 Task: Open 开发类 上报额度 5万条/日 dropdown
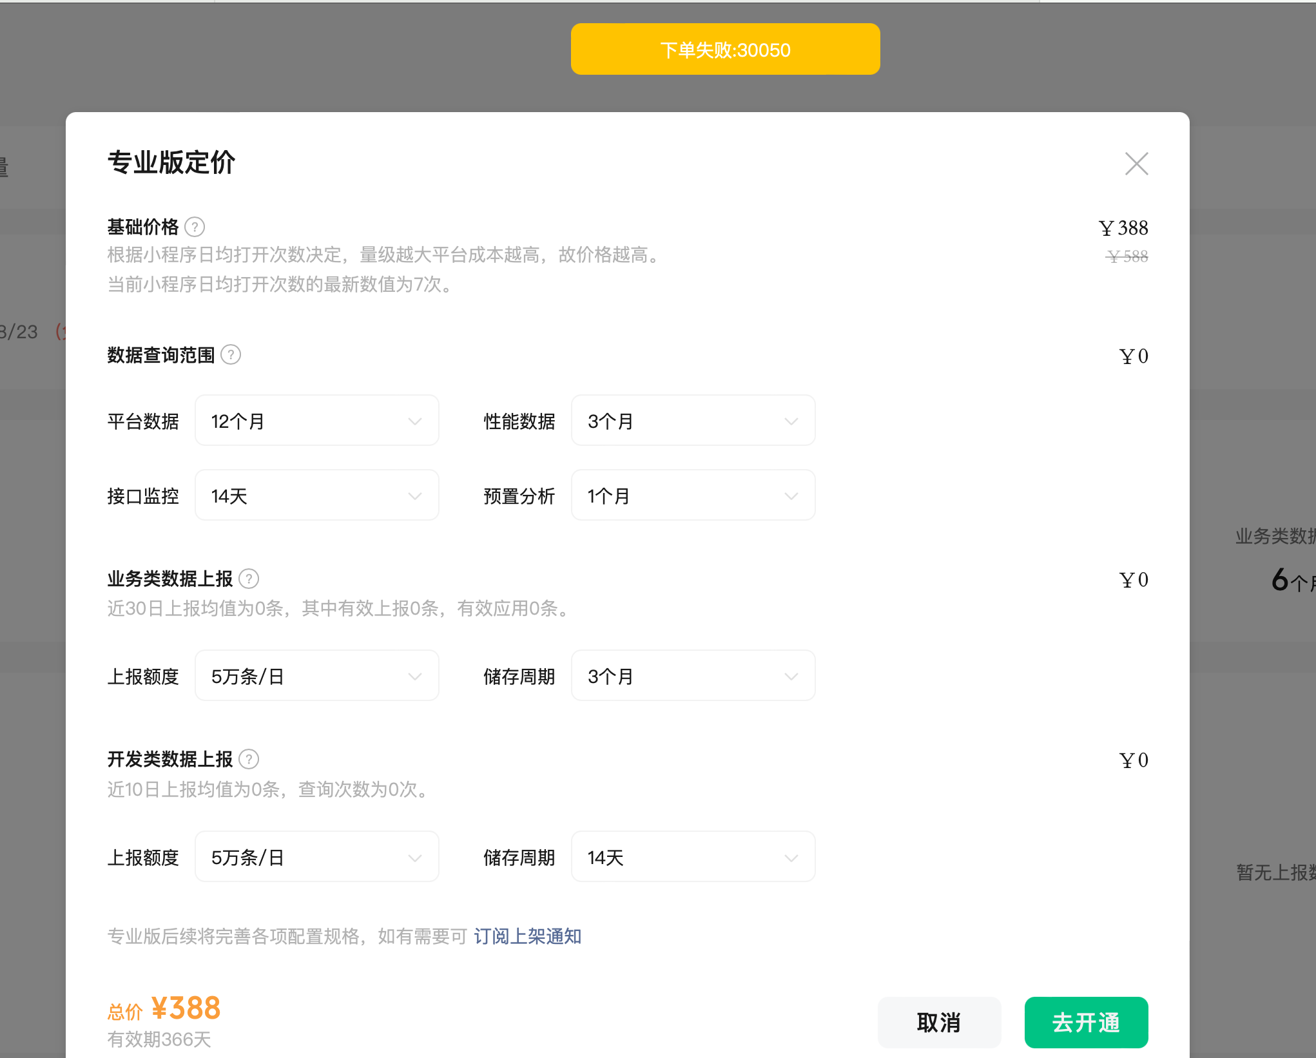(316, 857)
